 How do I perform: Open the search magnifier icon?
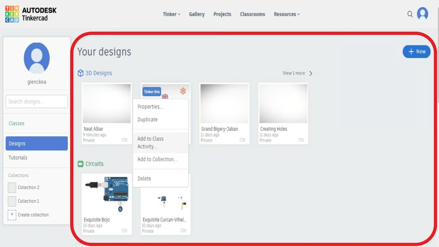pyautogui.click(x=410, y=14)
